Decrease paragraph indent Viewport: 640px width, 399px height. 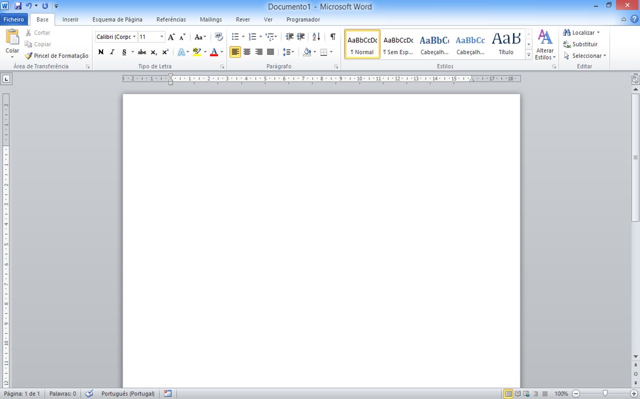[x=289, y=37]
